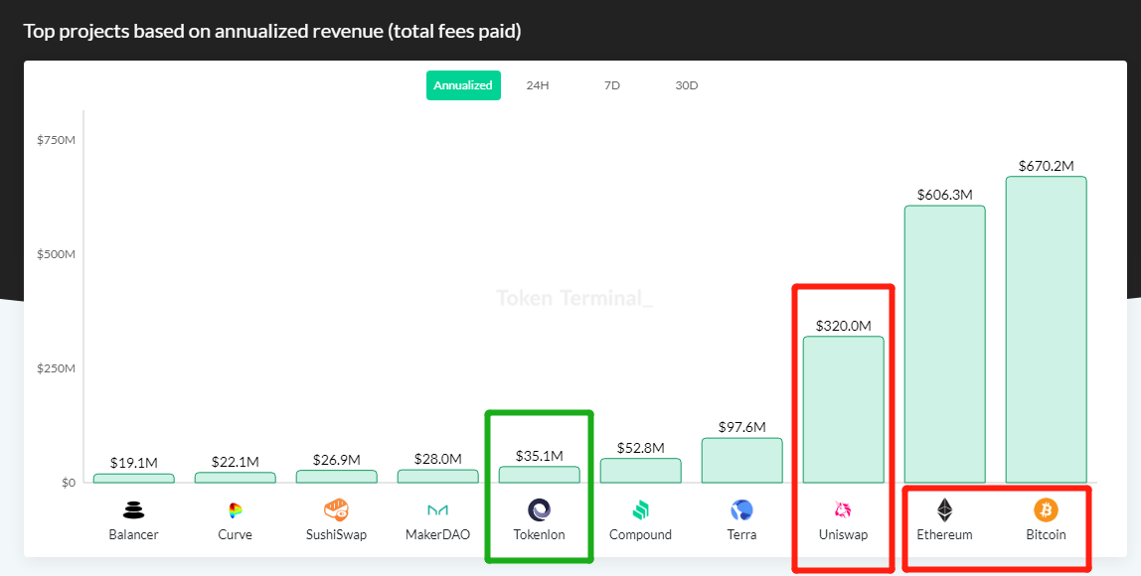This screenshot has height=576, width=1141.
Task: Click the chart title about annualized revenue
Action: (272, 31)
